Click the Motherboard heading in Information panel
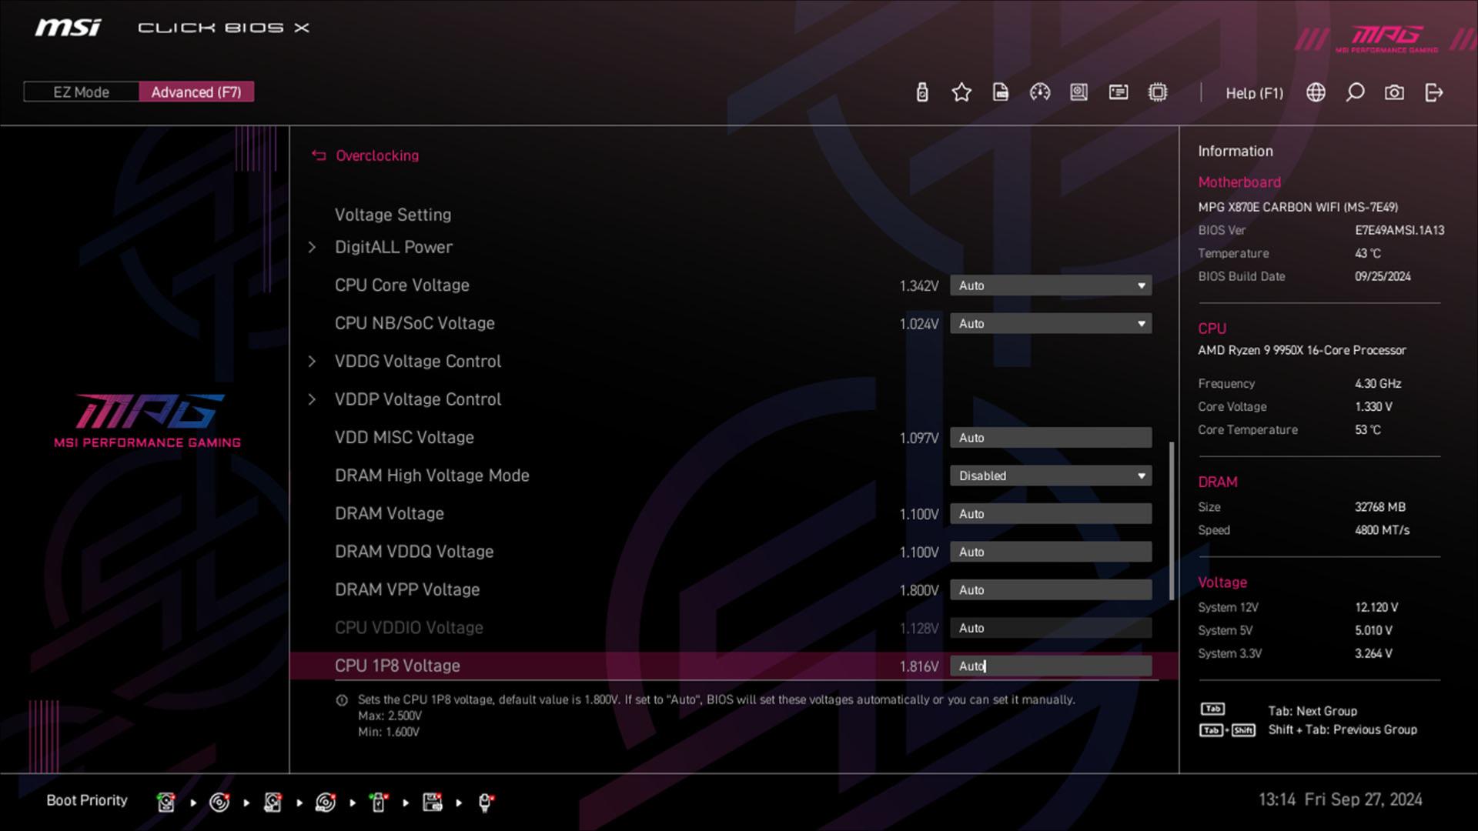The width and height of the screenshot is (1478, 831). point(1239,182)
